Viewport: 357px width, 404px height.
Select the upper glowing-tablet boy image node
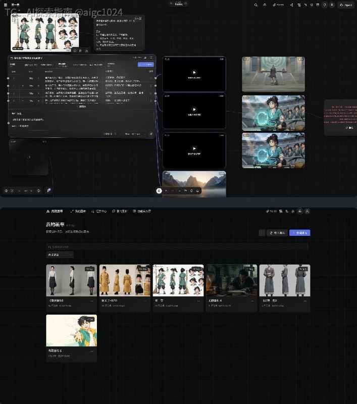click(273, 113)
